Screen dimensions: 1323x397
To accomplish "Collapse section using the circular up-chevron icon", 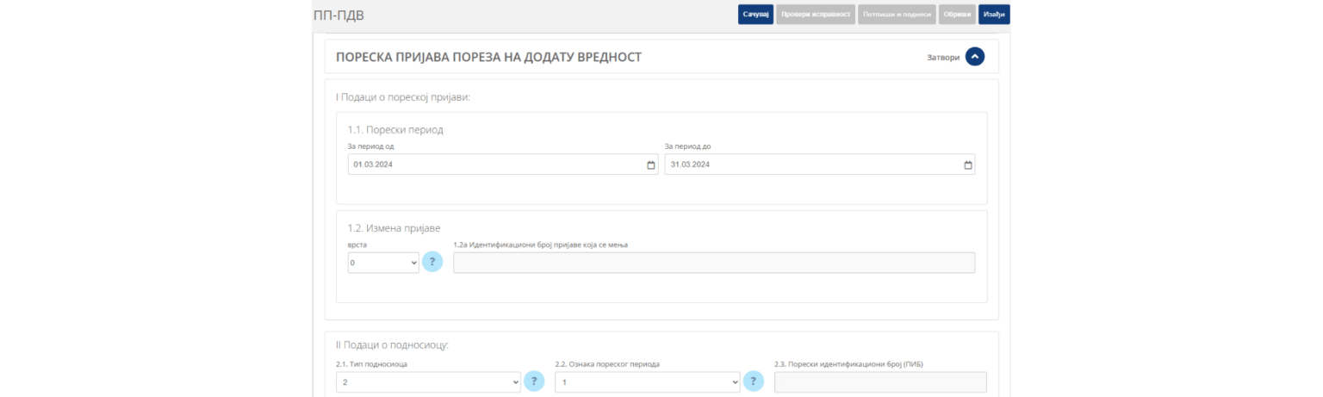I will click(974, 57).
